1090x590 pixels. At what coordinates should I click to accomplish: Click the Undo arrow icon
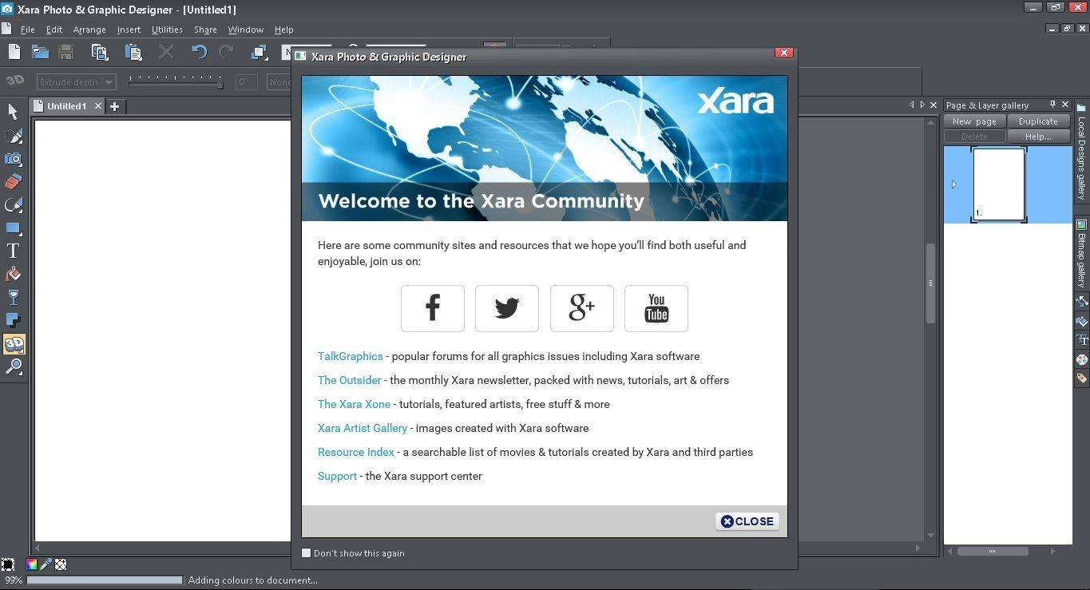tap(200, 52)
